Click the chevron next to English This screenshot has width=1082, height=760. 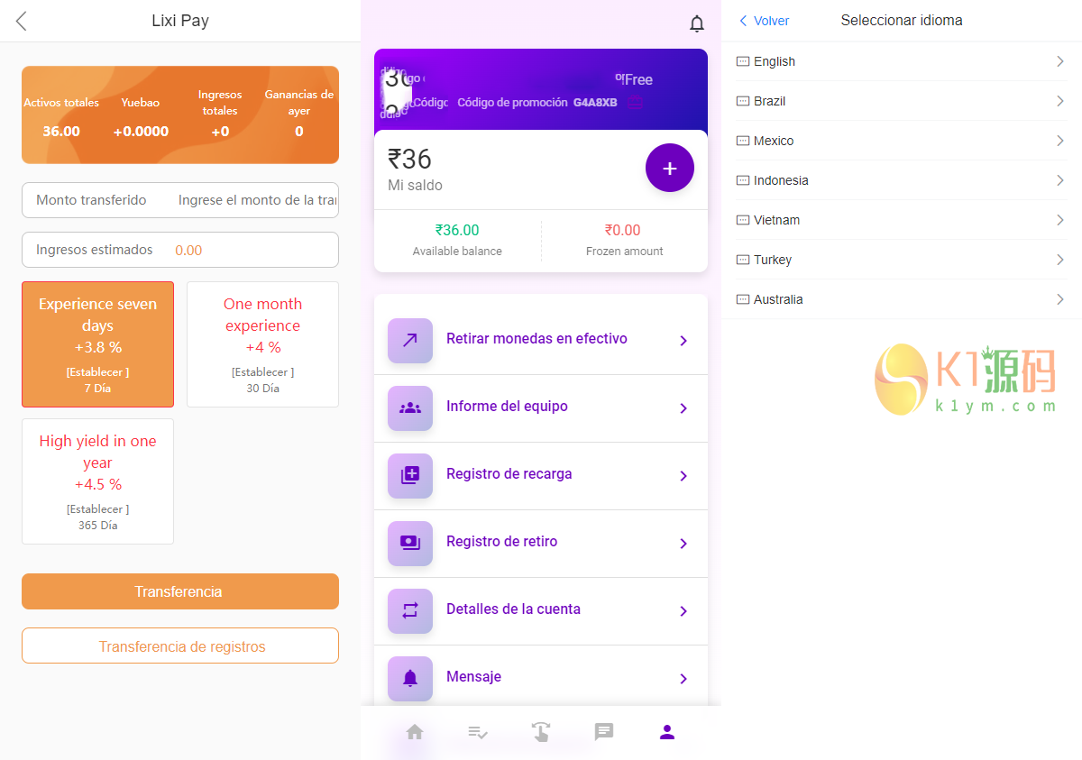click(x=1060, y=61)
